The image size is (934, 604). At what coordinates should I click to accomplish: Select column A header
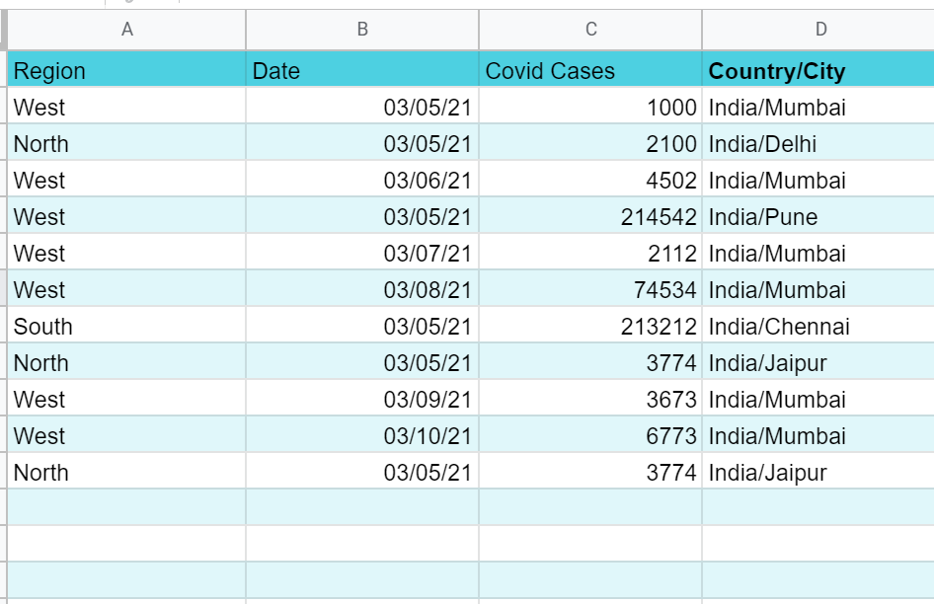pos(127,30)
